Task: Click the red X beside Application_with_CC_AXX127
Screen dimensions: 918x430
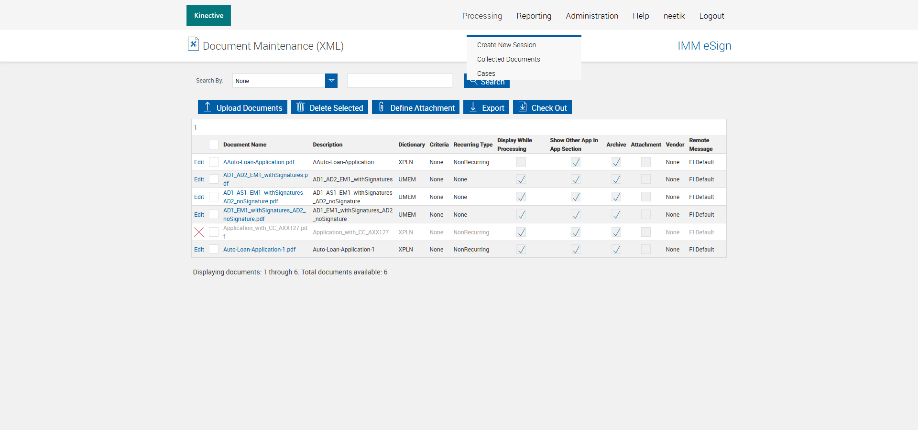Action: 199,232
